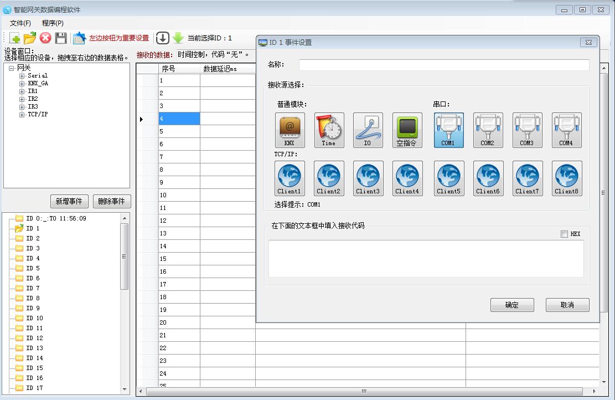Choose the Time module as source
615x400 pixels.
[329, 130]
